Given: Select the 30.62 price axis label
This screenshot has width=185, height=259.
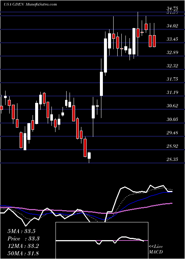Looking at the screenshot, I should point(172,106).
